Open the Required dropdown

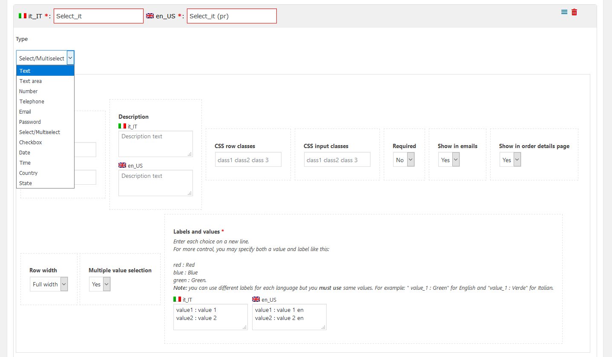(404, 160)
